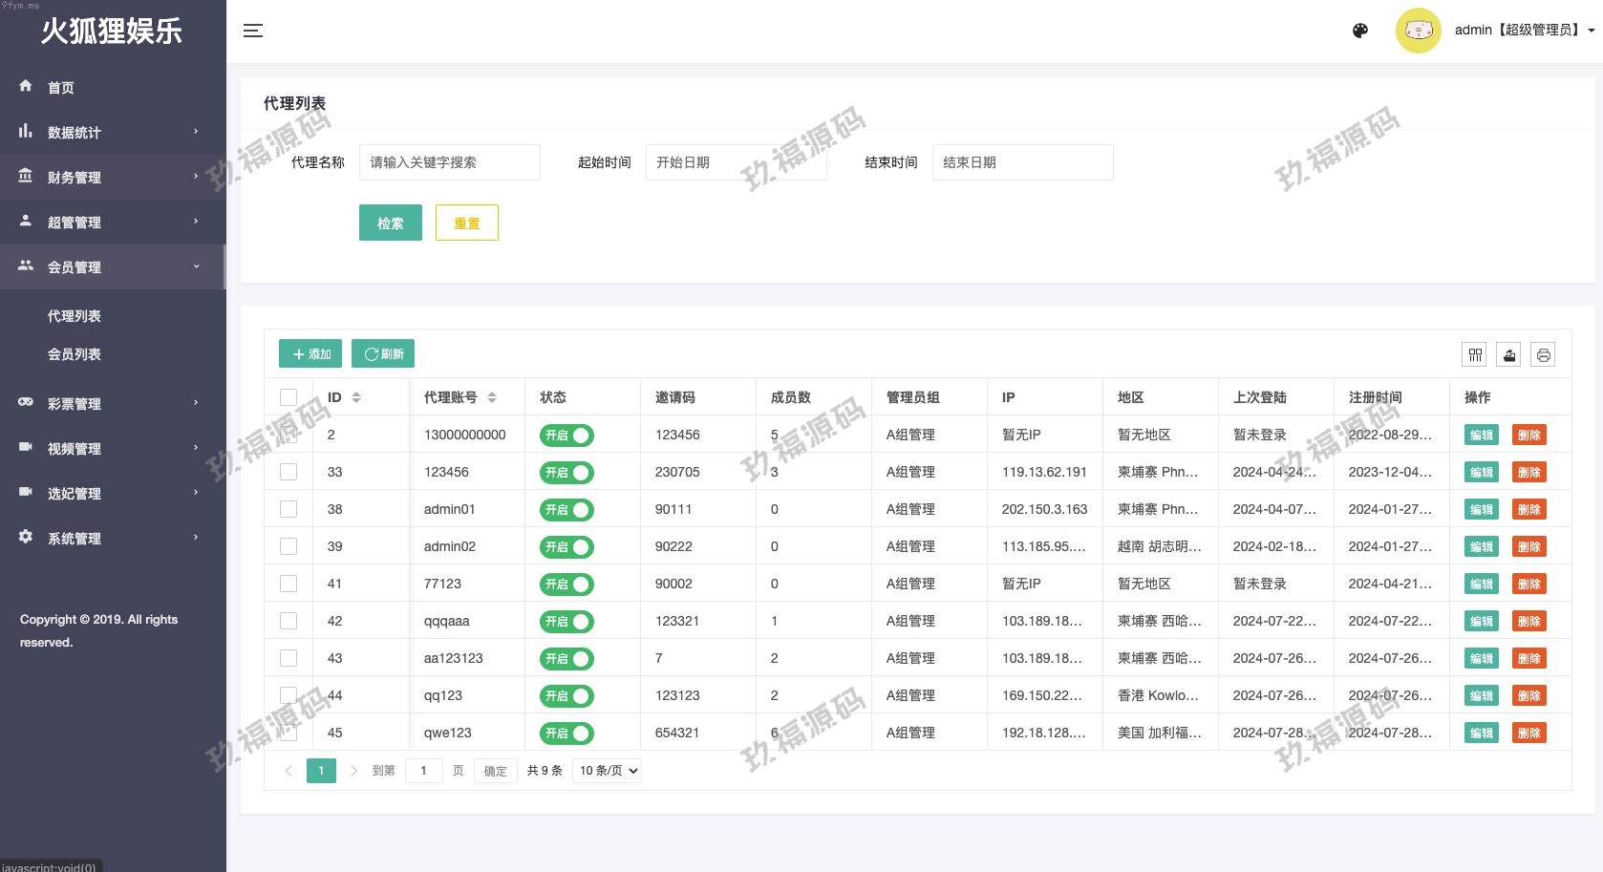Open the admin 超级管理员 user dropdown

pyautogui.click(x=1524, y=31)
